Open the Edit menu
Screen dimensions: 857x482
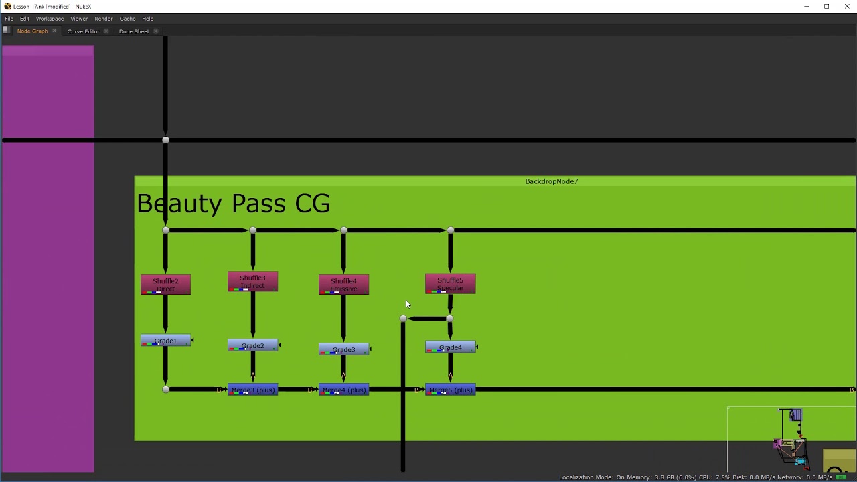pos(25,19)
